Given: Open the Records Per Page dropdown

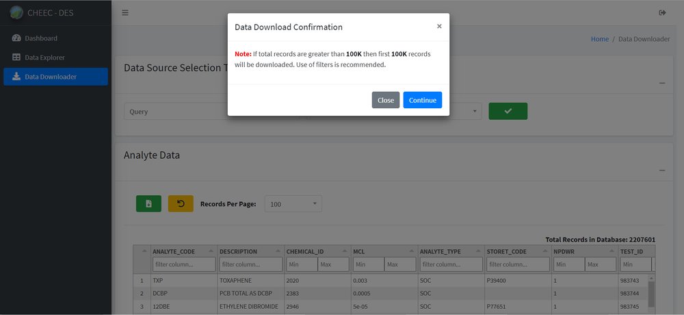Looking at the screenshot, I should click(293, 204).
